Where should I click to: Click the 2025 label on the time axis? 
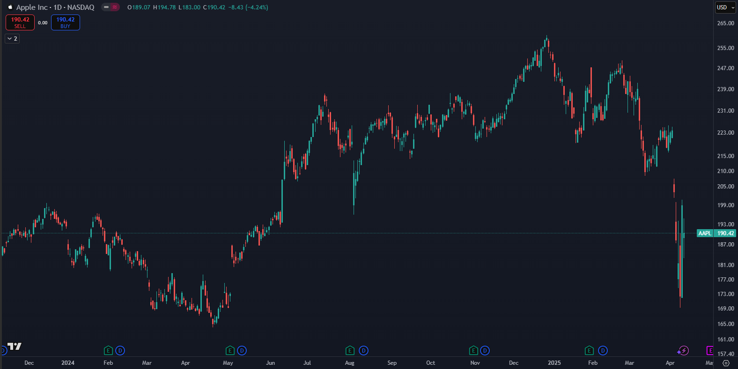tap(554, 363)
